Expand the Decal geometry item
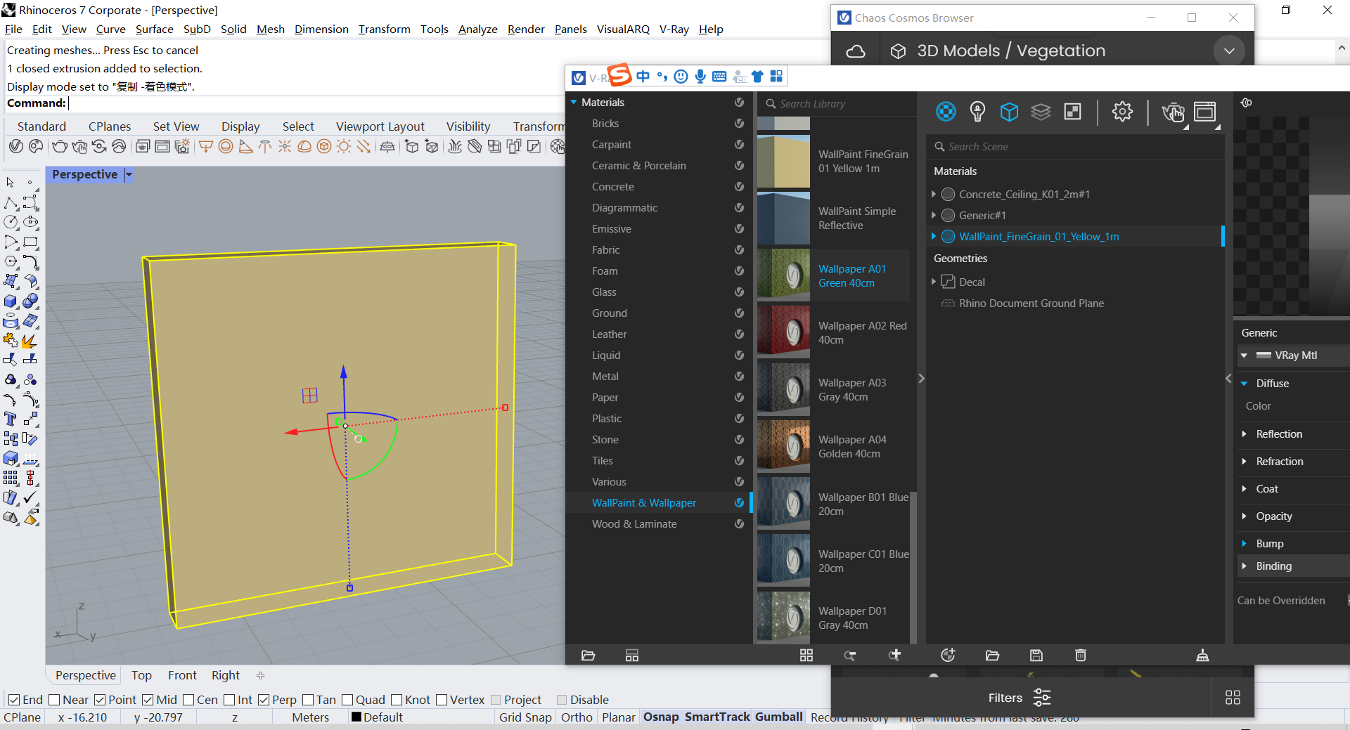This screenshot has height=730, width=1350. coord(934,282)
